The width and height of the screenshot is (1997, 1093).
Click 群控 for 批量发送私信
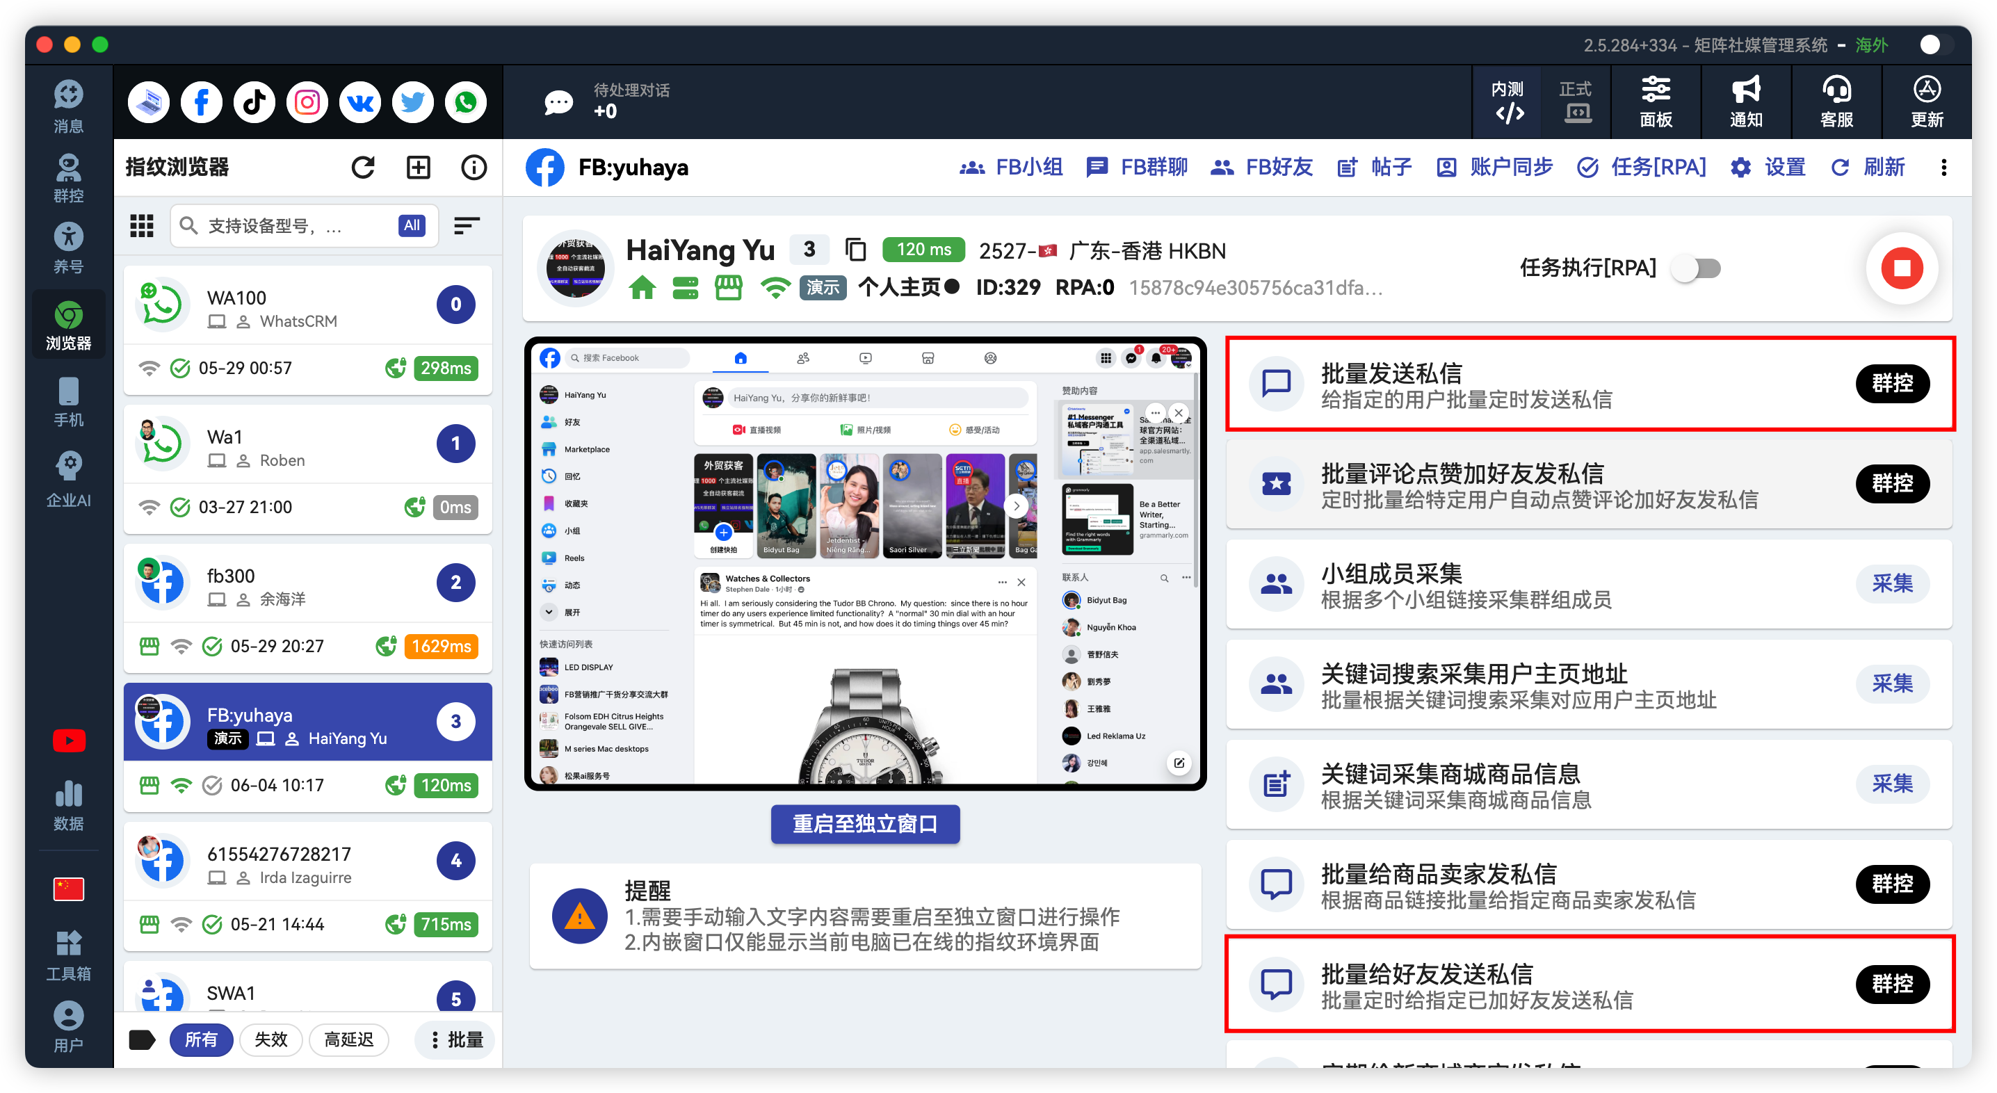[x=1892, y=383]
